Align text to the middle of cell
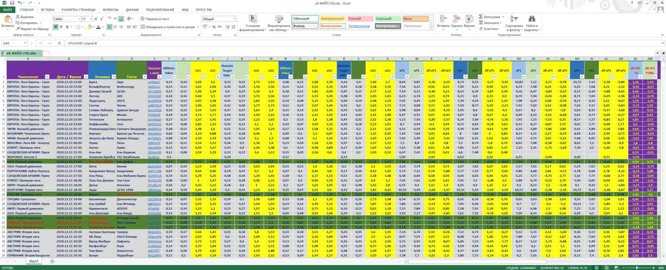This screenshot has width=666, height=270. coord(115,19)
